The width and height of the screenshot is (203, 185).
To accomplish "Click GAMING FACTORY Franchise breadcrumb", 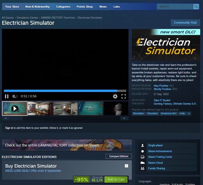I will click(x=58, y=18).
